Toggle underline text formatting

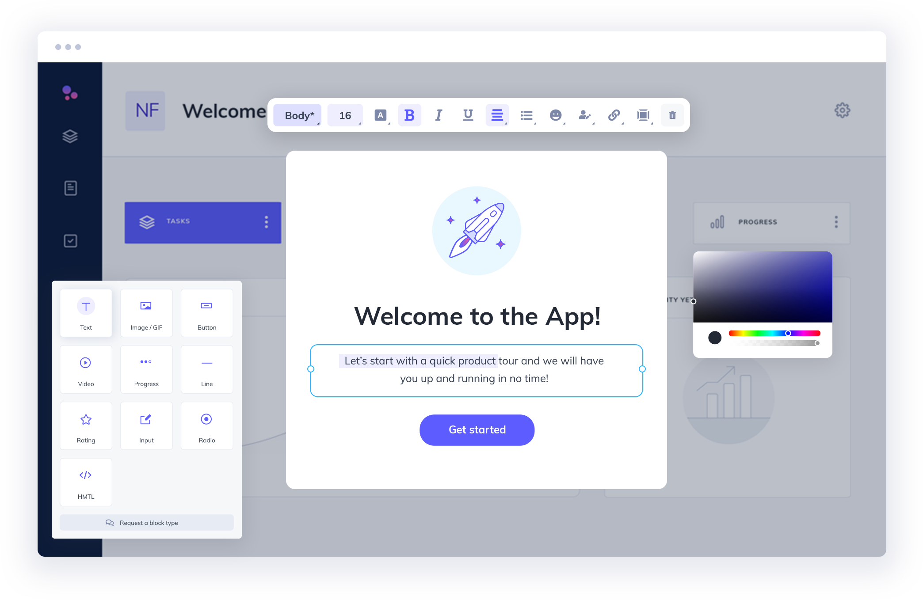pyautogui.click(x=468, y=115)
